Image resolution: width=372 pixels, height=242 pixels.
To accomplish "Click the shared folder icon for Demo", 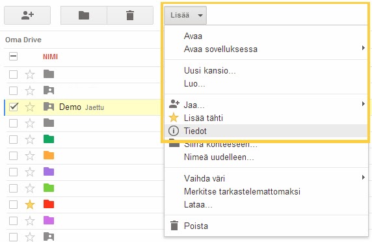I will [49, 107].
